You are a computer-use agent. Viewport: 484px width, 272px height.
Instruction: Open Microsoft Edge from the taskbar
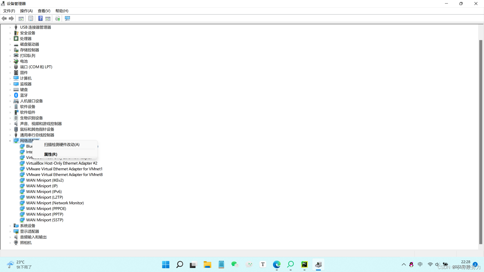277,264
